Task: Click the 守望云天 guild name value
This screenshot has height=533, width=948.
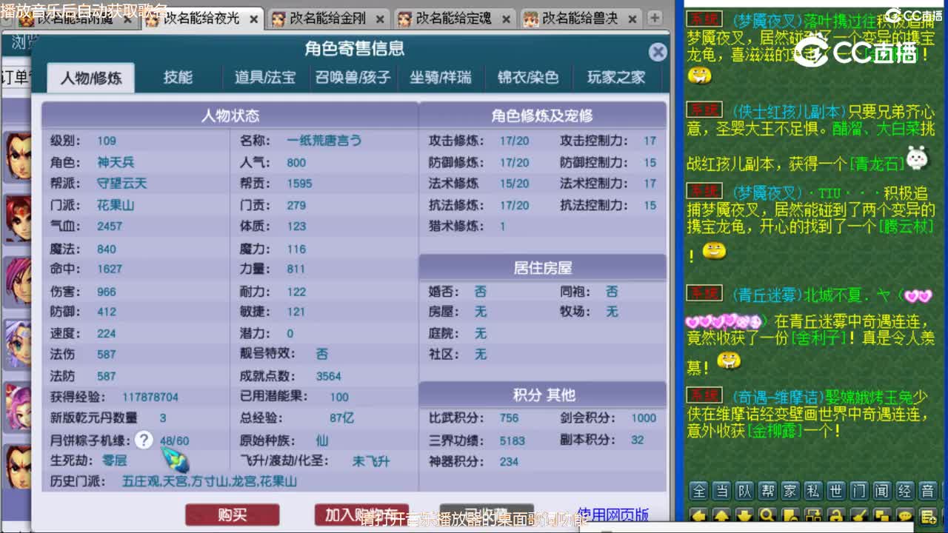Action: (121, 183)
